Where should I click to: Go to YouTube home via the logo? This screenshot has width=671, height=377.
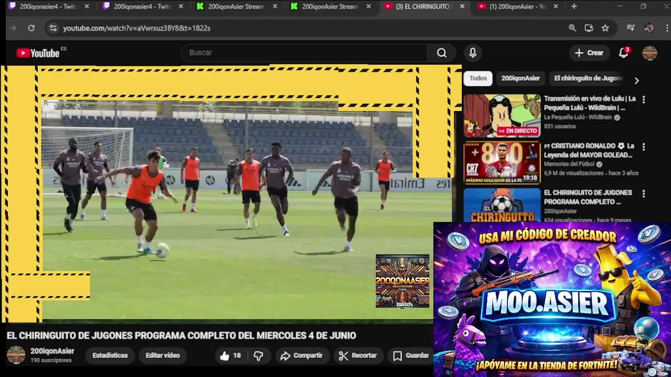38,53
